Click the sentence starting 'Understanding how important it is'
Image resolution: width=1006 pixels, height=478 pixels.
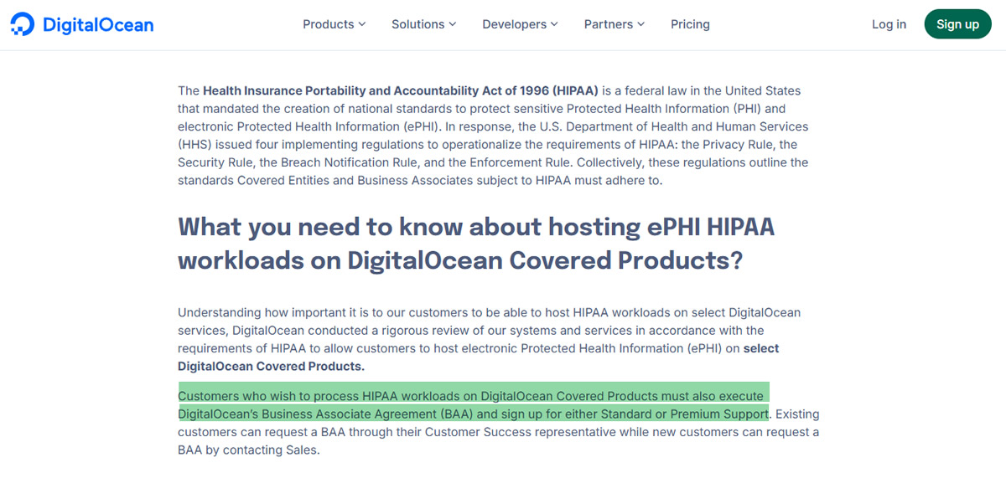(489, 339)
